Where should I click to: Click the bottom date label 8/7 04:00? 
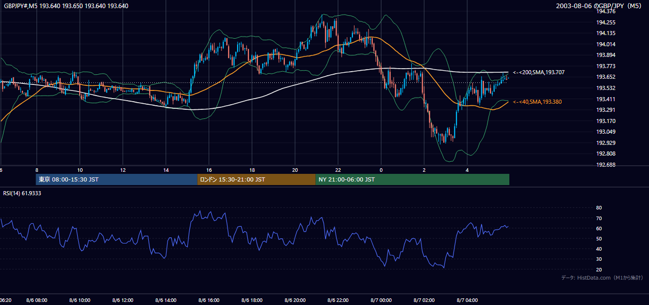coord(468,300)
